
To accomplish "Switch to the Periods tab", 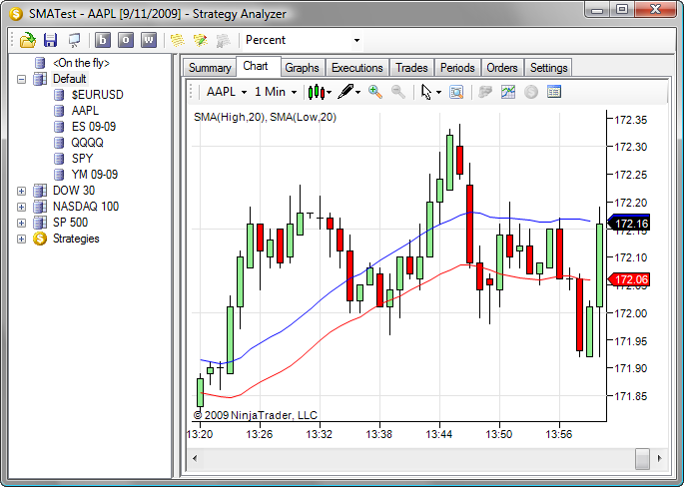I will click(457, 68).
